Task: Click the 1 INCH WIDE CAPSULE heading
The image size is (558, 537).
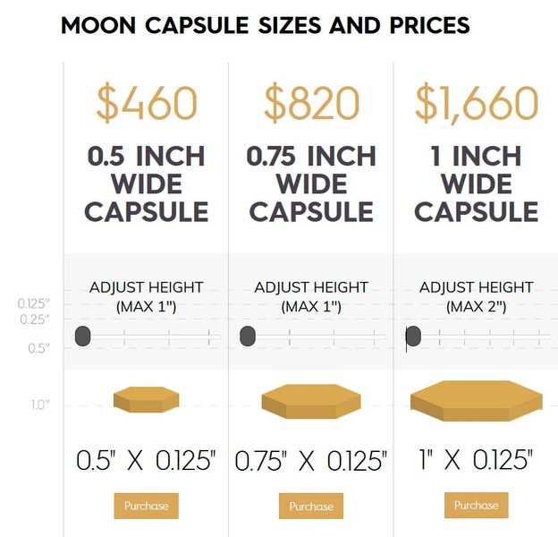Action: point(476,184)
